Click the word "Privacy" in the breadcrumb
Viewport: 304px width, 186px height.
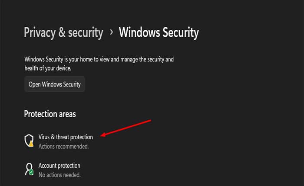(40, 32)
